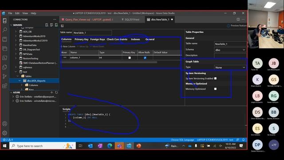
Task: Collapse the dbo.IATA_Airports table node
Action: pos(20,81)
